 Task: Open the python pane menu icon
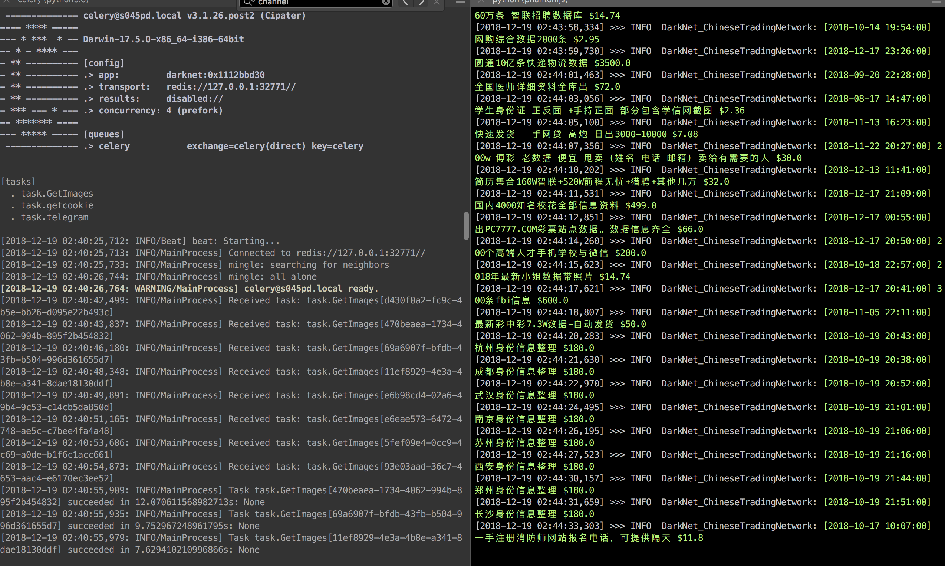(936, 2)
